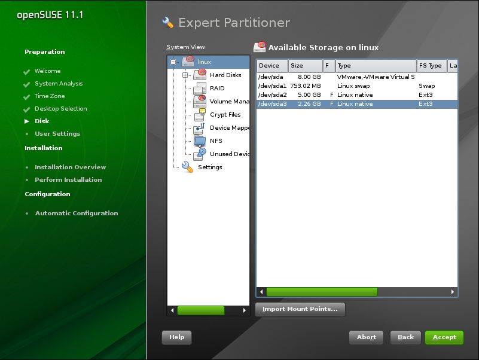Sort by the FS Type column header
This screenshot has height=360, width=479.
(432, 66)
